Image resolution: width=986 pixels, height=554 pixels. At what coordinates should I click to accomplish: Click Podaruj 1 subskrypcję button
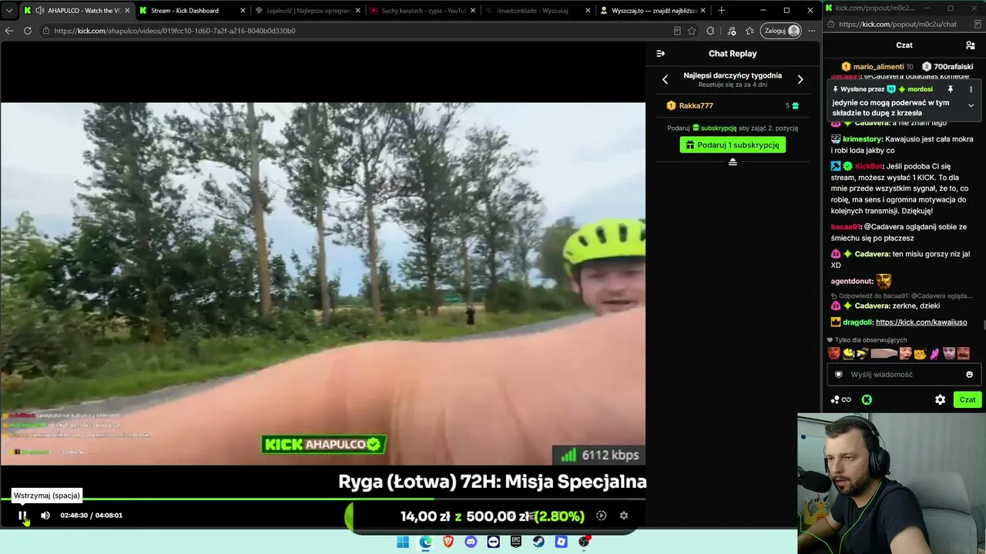(733, 145)
